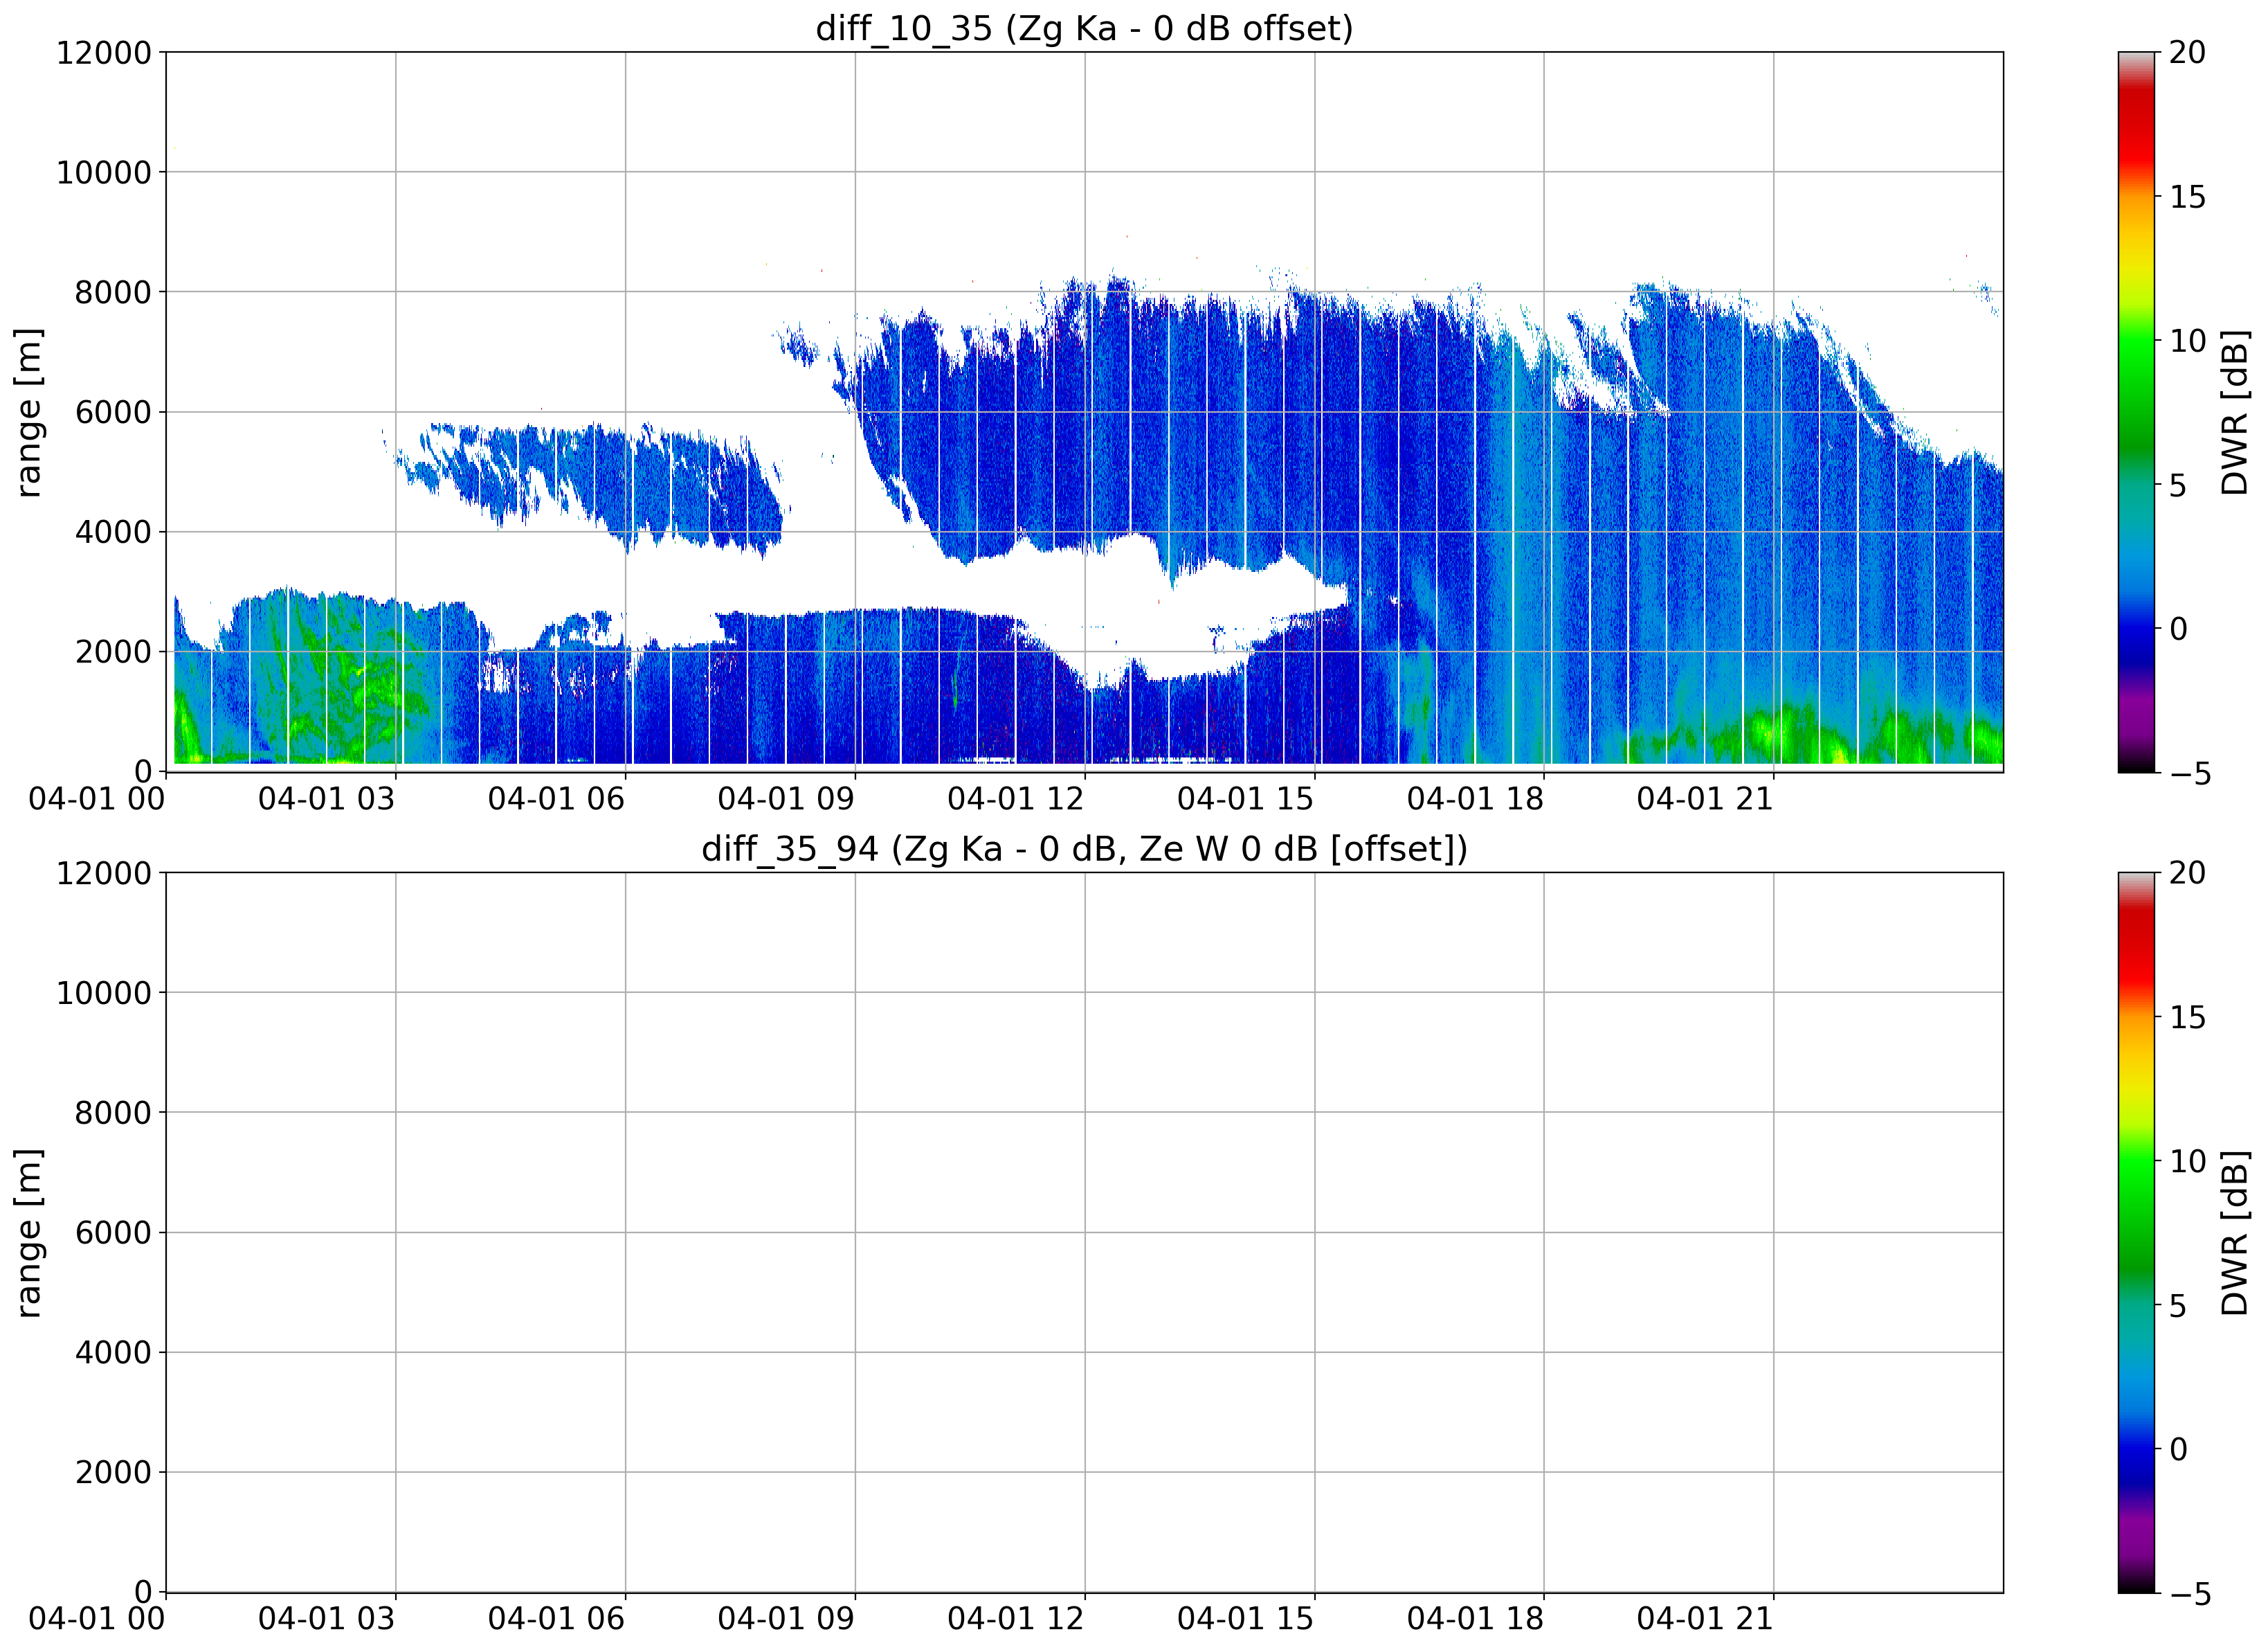
Task: Click the diff_10_35 plot's DWR colorbar
Action: tap(2136, 411)
